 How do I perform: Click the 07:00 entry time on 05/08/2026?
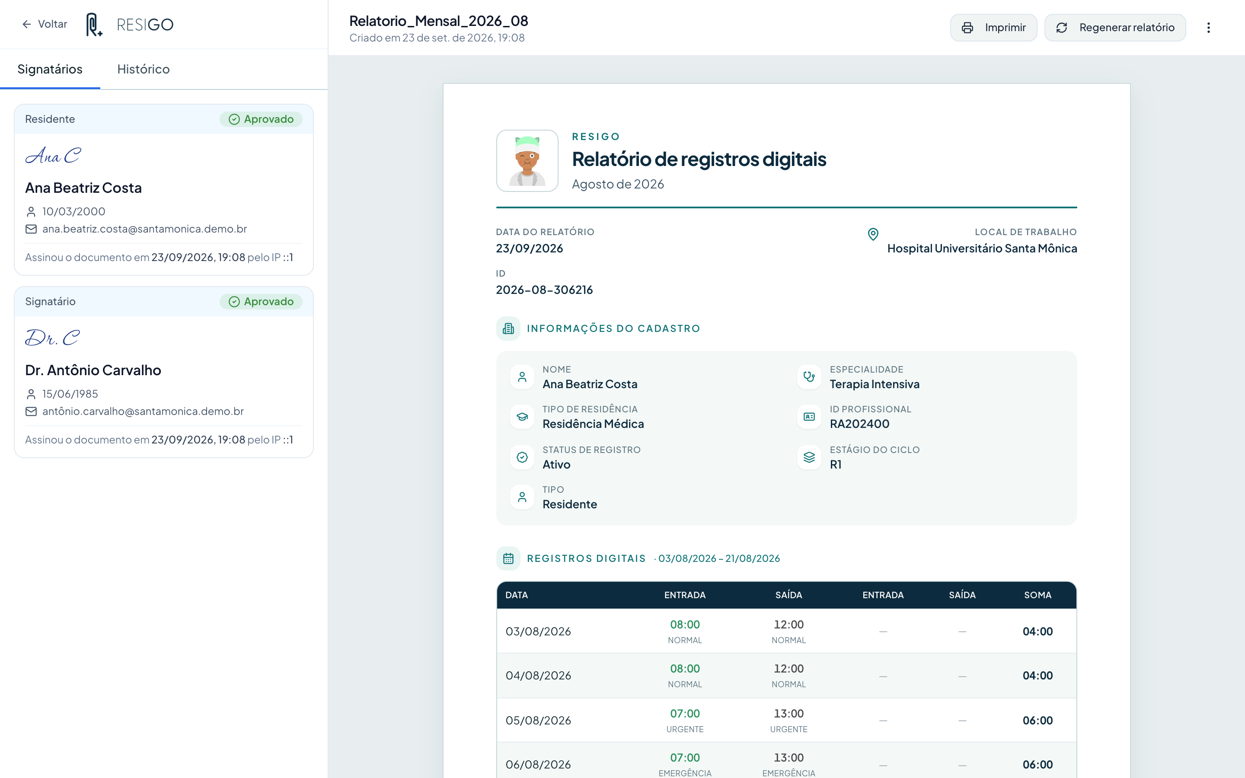point(685,714)
